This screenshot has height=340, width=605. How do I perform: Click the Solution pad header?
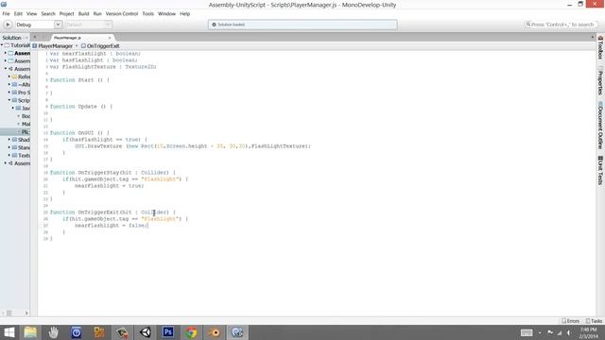pyautogui.click(x=12, y=38)
